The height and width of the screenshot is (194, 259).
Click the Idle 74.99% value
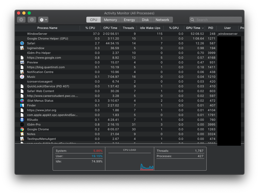coord(97,161)
